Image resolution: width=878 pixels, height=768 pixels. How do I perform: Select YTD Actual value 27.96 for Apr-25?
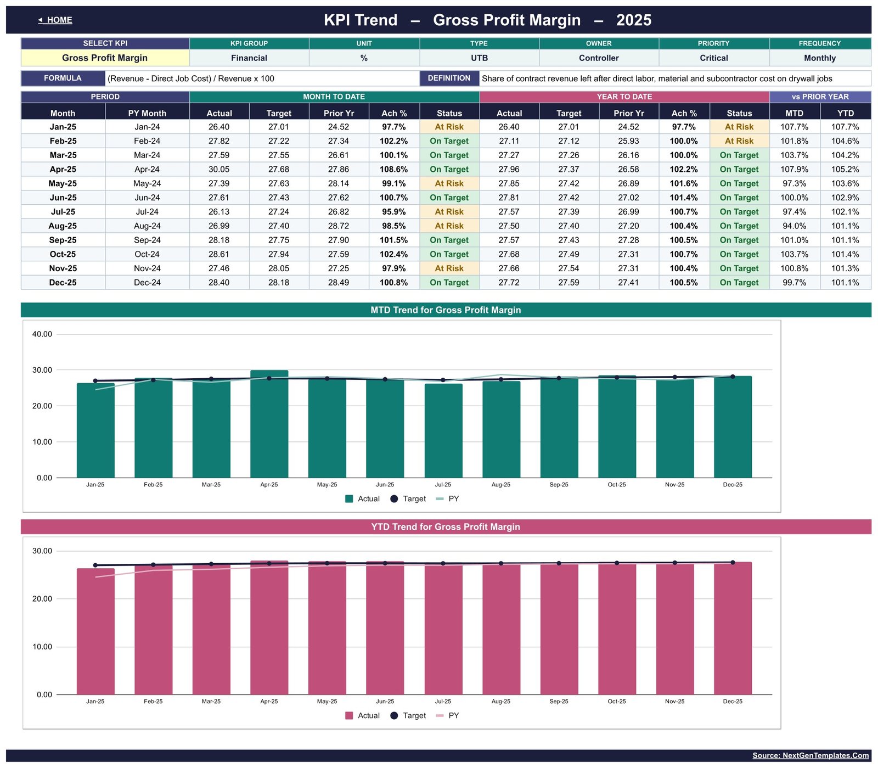pyautogui.click(x=509, y=169)
